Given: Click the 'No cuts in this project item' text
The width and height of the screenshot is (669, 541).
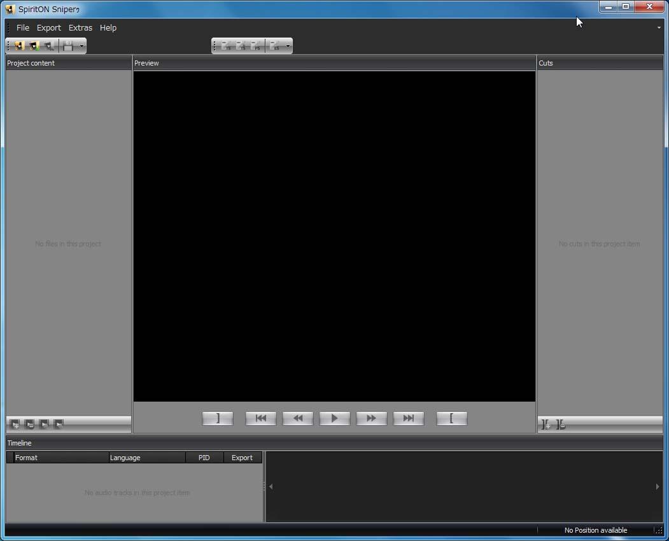Looking at the screenshot, I should 600,244.
